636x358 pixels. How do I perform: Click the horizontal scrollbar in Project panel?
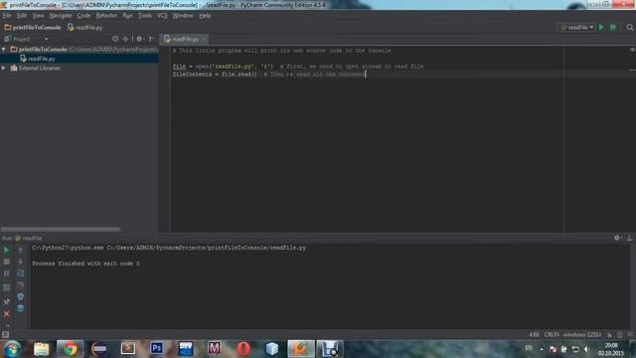[x=61, y=229]
